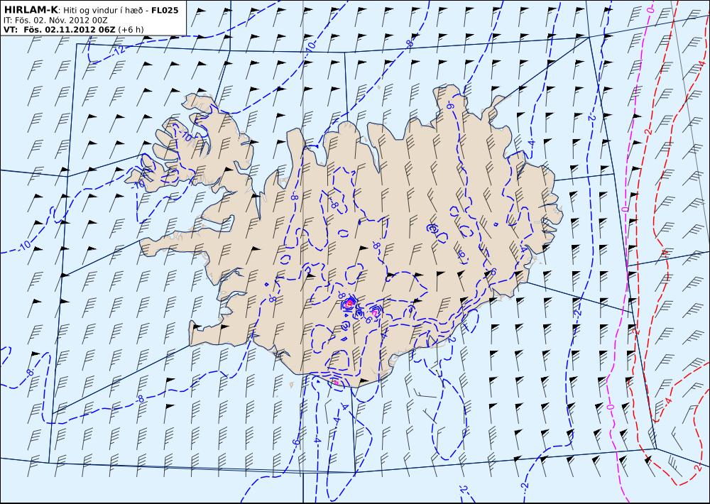The width and height of the screenshot is (710, 504).
Task: Click the VT: Fös. 02.11.2012 06Z valid time
Action: (60, 30)
